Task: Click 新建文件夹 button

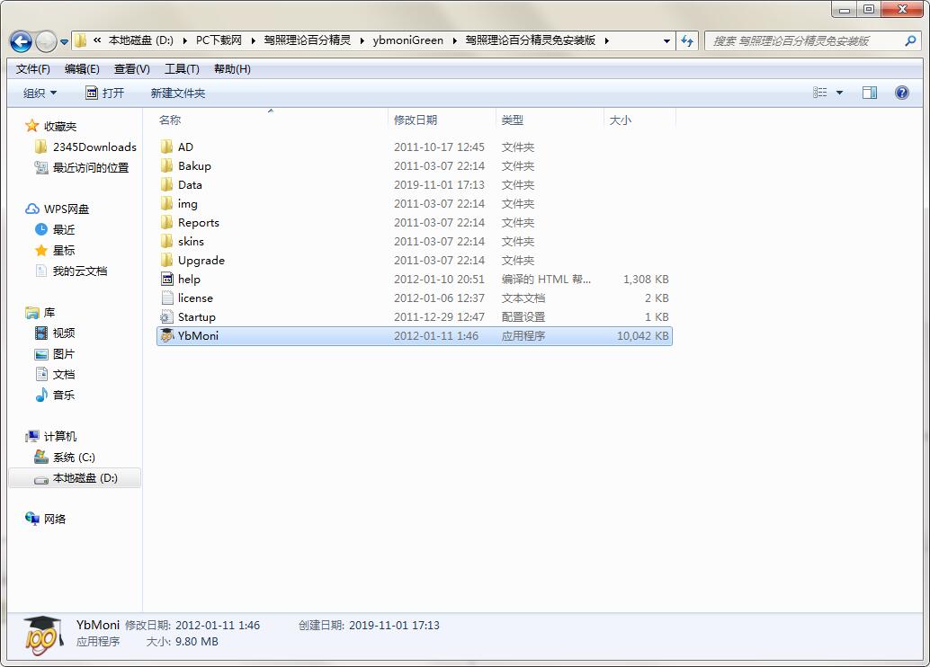Action: point(178,93)
